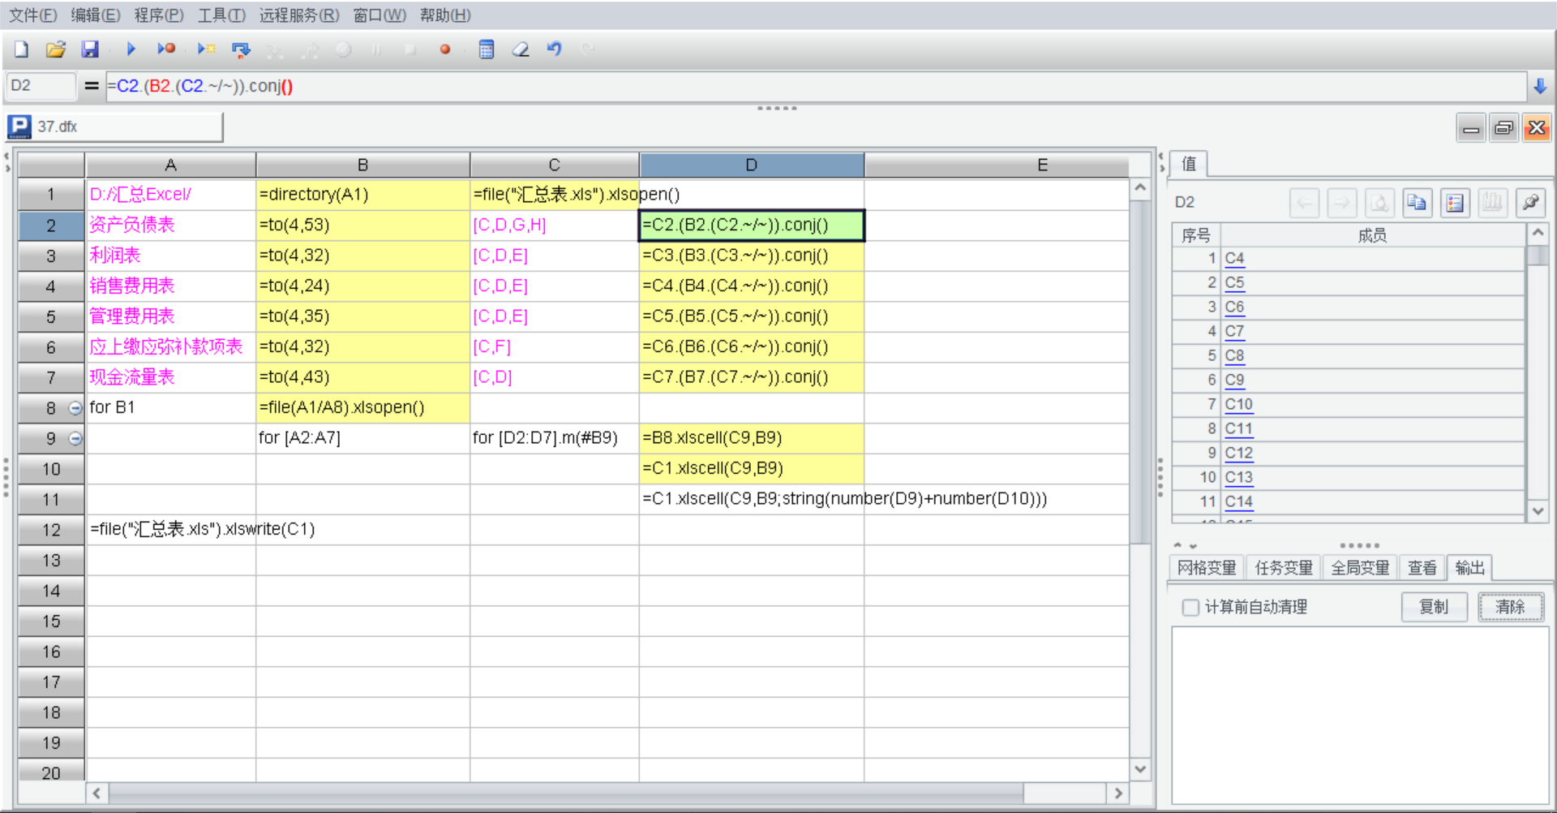
Task: Click the calculator icon in the toolbar
Action: point(487,49)
